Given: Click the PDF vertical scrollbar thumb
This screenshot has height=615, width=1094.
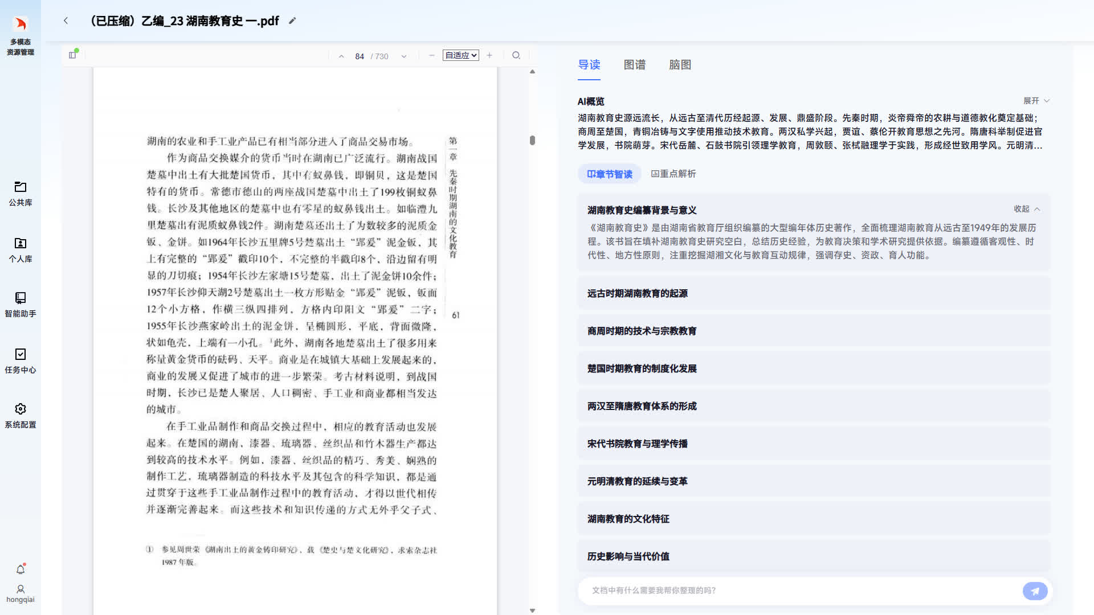Looking at the screenshot, I should pyautogui.click(x=532, y=140).
